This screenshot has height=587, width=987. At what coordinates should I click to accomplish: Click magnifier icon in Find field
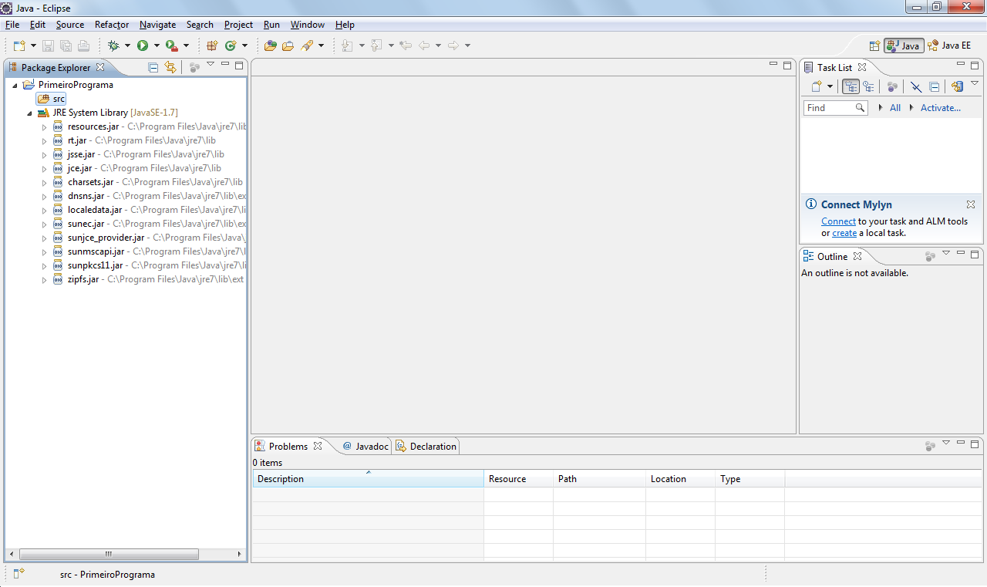[860, 108]
